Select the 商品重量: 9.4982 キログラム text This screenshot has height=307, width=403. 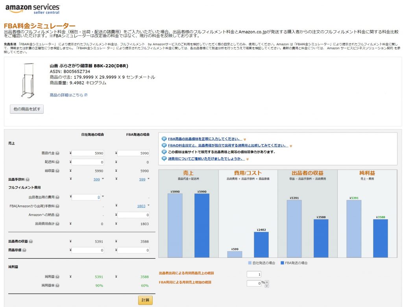pyautogui.click(x=78, y=83)
